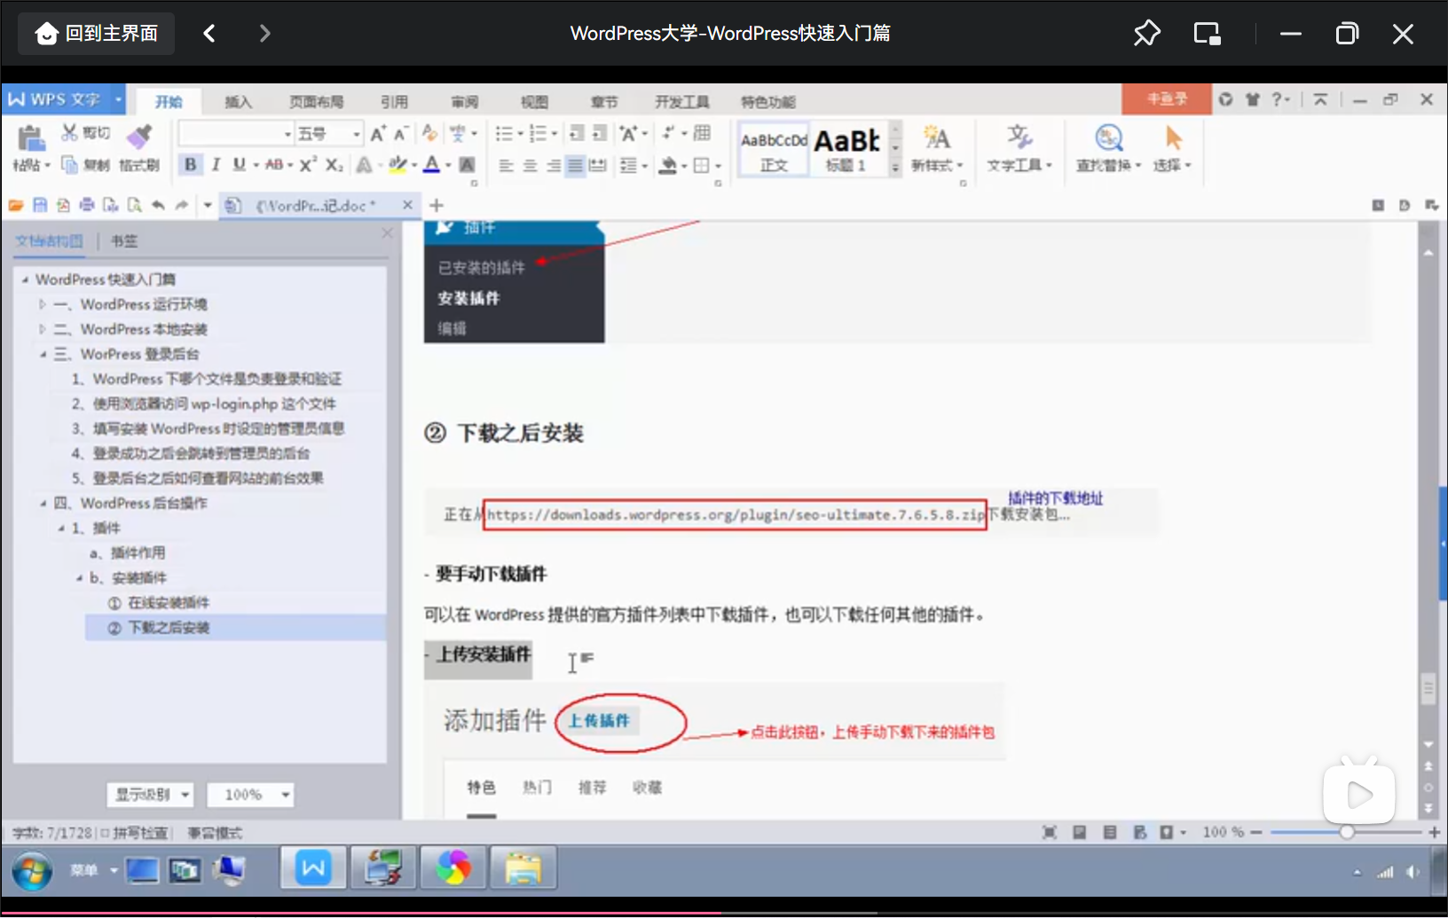1448x918 pixels.
Task: Open the font name combo box
Action: tap(236, 134)
